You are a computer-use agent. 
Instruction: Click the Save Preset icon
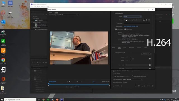144,20
